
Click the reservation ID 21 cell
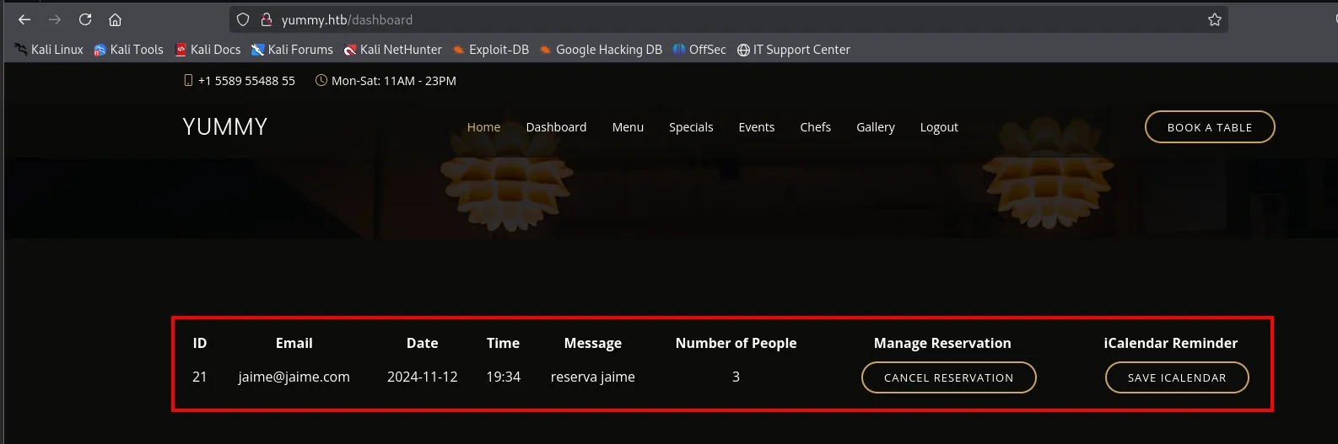[x=200, y=377]
